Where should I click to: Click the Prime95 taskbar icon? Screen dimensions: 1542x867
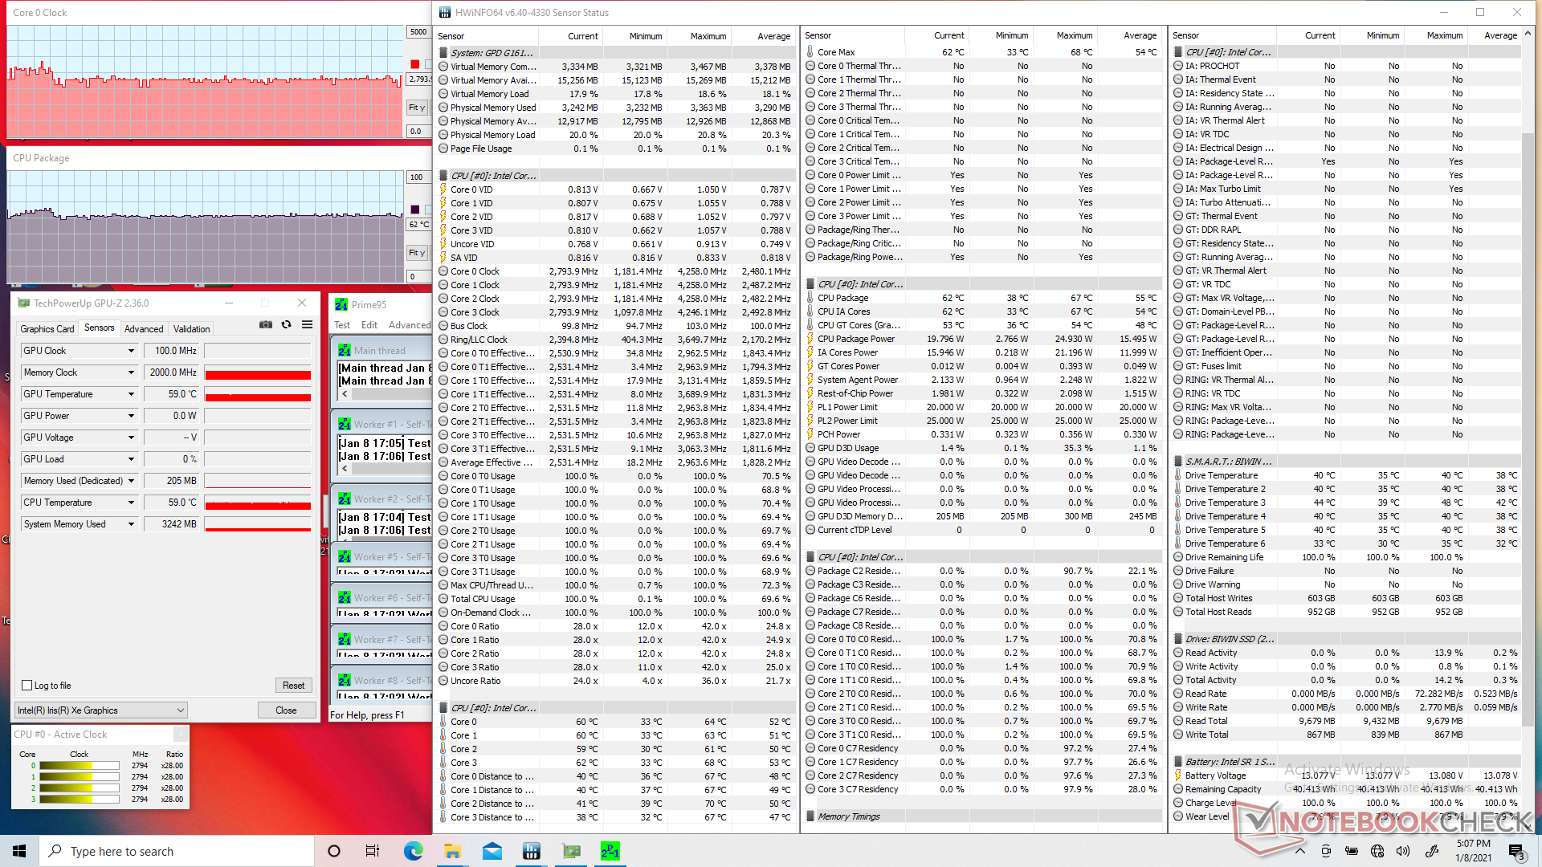[610, 851]
